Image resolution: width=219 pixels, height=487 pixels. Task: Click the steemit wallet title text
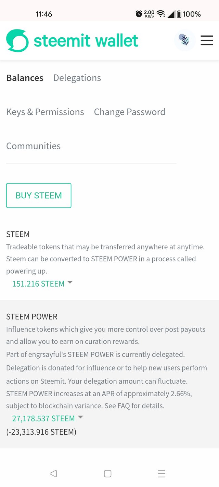point(86,41)
